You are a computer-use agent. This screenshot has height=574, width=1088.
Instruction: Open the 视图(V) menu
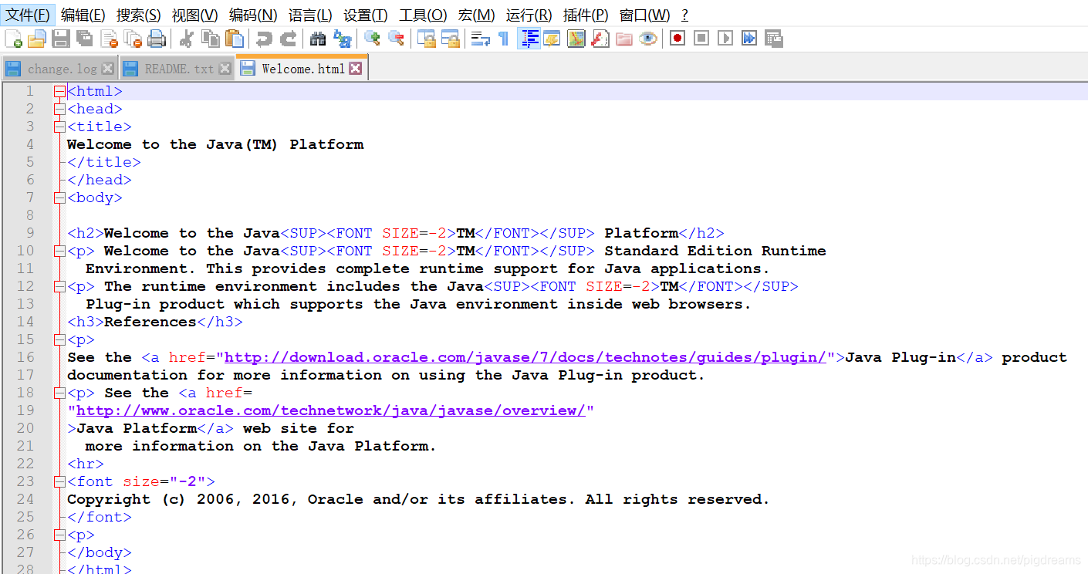tap(194, 15)
